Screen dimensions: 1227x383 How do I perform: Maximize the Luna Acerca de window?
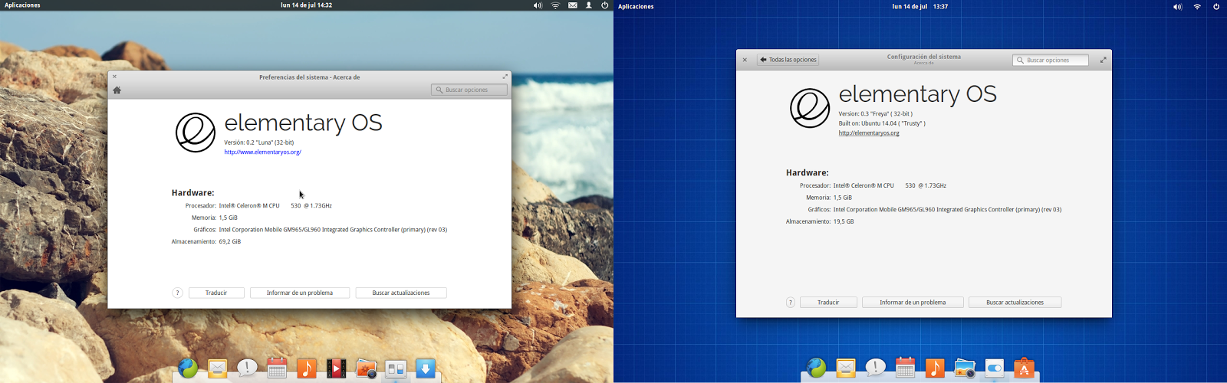point(505,77)
